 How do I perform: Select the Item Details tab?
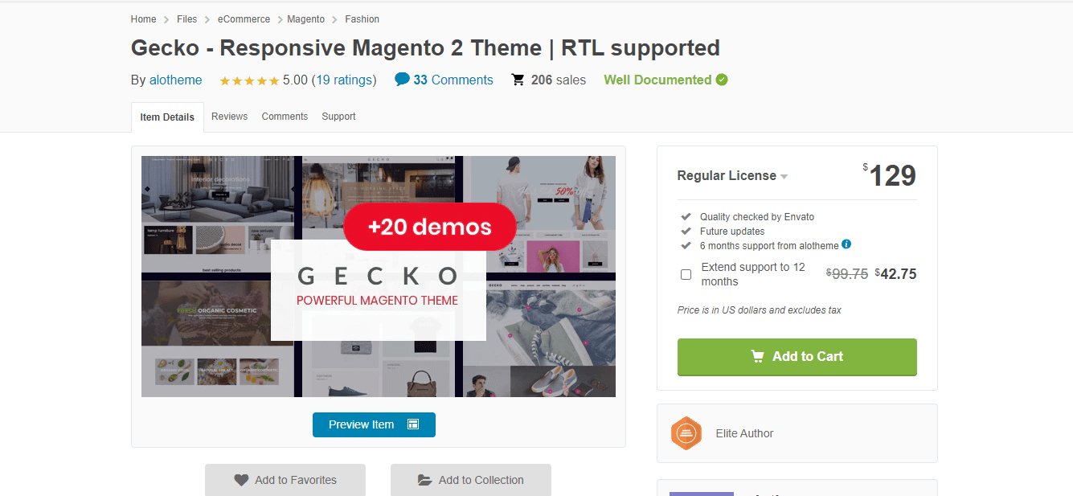tap(167, 117)
